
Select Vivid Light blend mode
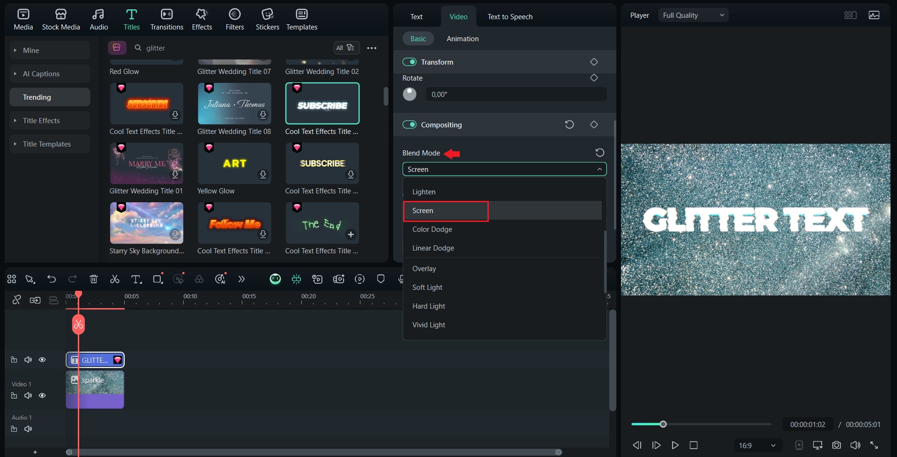(x=502, y=325)
